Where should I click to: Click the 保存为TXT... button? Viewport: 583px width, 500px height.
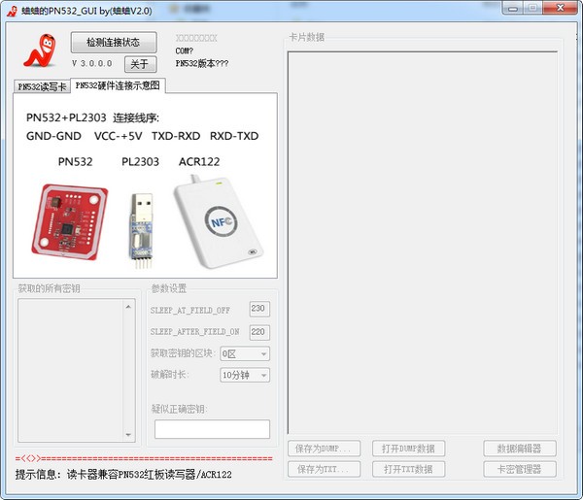(324, 470)
